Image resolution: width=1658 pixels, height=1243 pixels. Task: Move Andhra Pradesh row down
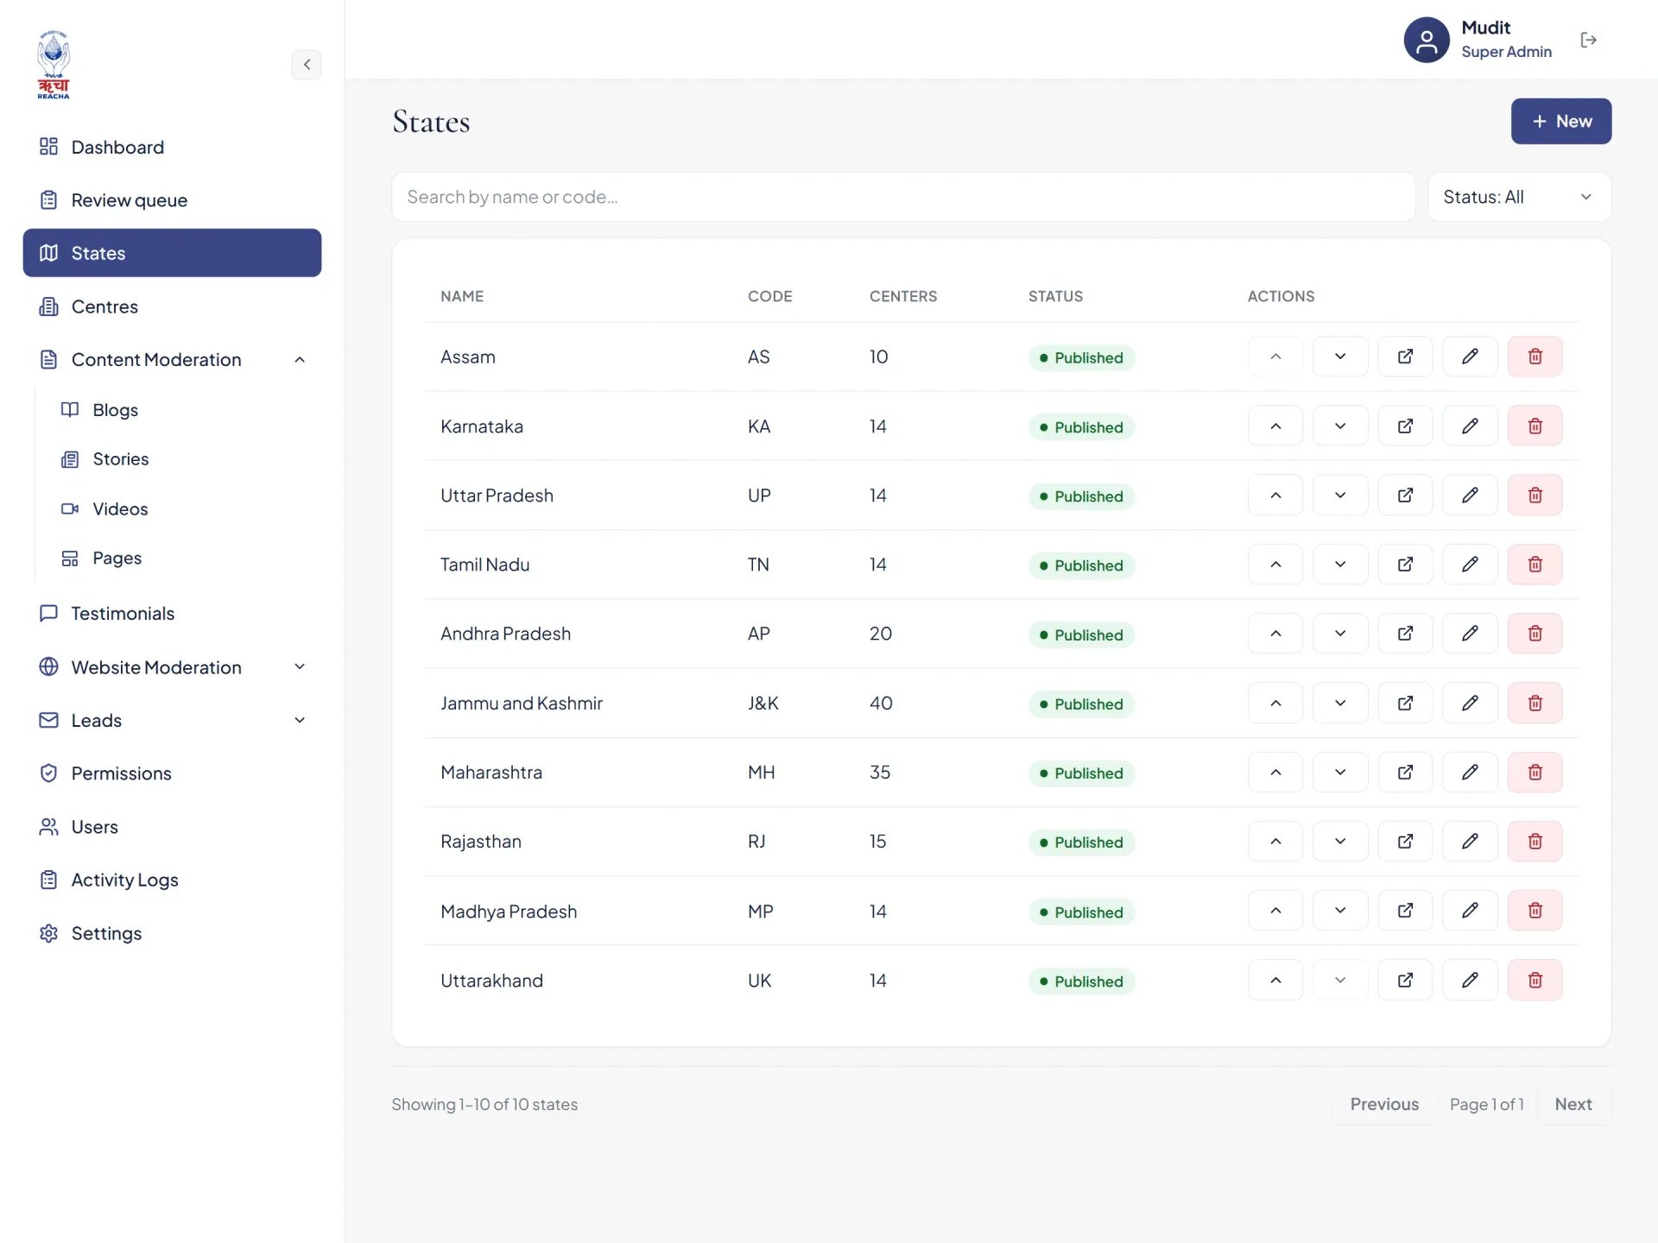pyautogui.click(x=1340, y=634)
